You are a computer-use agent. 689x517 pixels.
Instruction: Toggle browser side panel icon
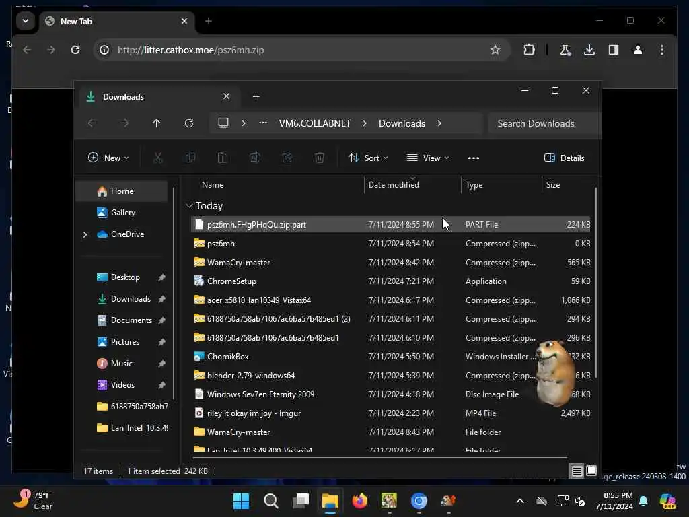click(614, 50)
